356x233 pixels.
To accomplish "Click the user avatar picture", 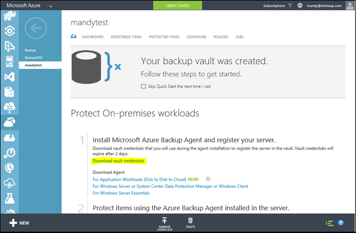I will point(350,6).
